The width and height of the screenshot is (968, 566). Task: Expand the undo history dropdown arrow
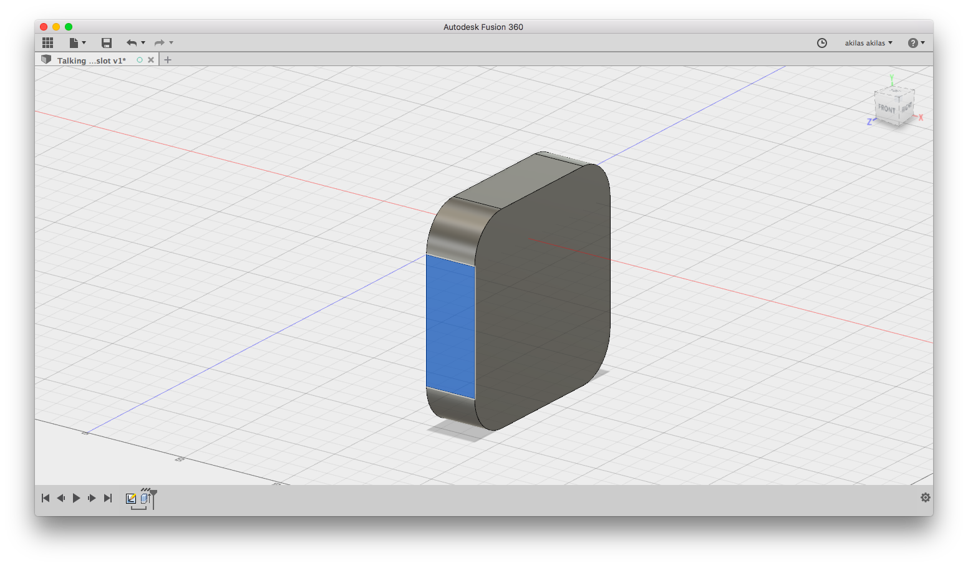[x=143, y=42]
